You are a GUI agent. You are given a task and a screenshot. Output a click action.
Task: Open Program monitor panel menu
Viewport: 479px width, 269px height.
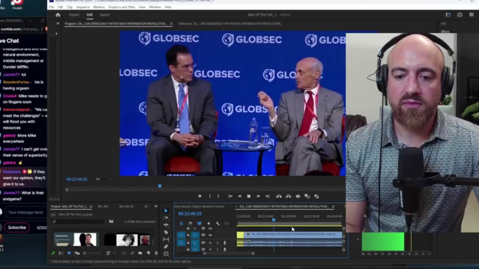[x=171, y=24]
